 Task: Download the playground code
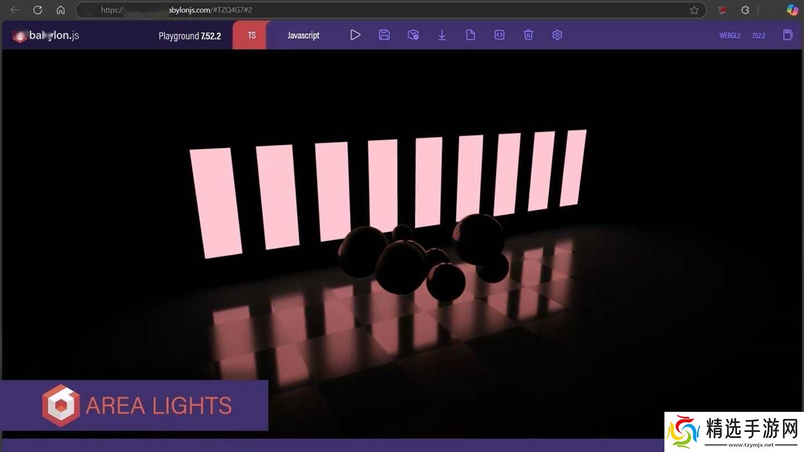(442, 35)
